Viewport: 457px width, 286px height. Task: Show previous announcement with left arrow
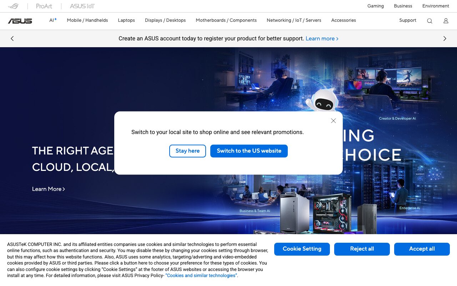pyautogui.click(x=12, y=39)
